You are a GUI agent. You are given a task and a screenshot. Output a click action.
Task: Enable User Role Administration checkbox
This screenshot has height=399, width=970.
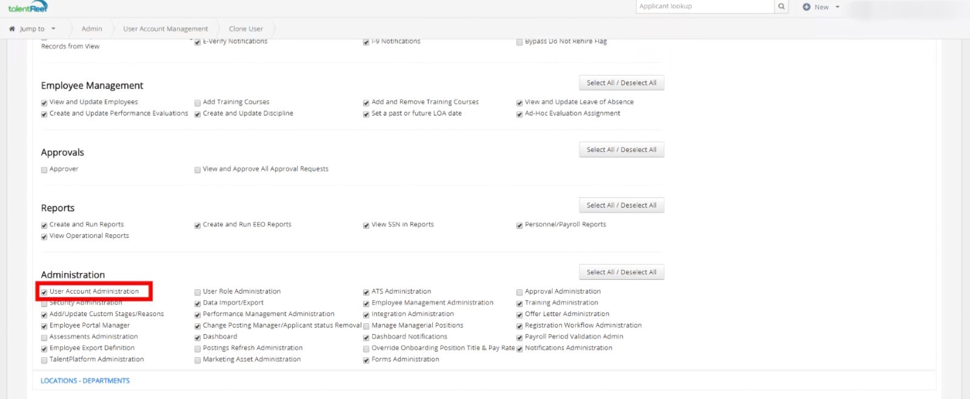point(198,292)
